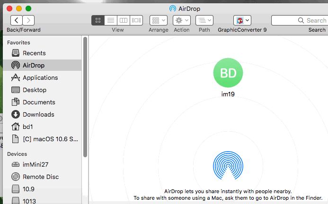Click the Search field
The height and width of the screenshot is (204, 328).
(300, 20)
